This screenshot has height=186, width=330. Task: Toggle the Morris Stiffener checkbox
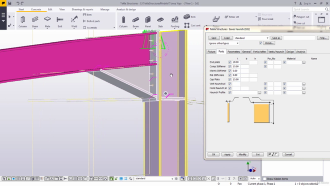[230, 71]
